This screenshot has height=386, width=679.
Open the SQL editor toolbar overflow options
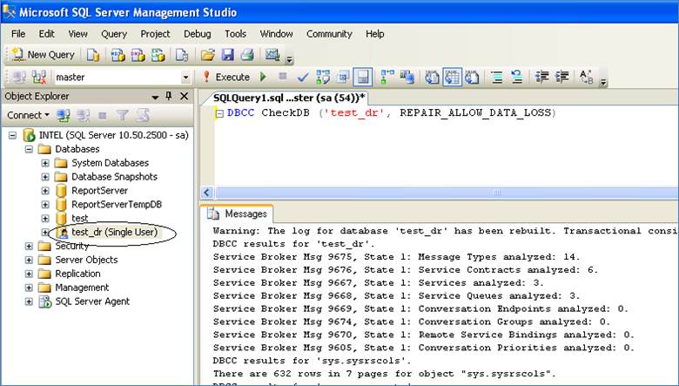click(603, 80)
